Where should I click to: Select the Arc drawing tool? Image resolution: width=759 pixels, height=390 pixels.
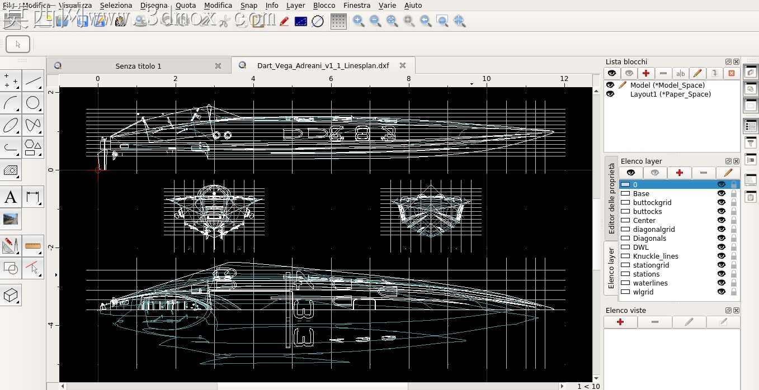click(x=11, y=103)
